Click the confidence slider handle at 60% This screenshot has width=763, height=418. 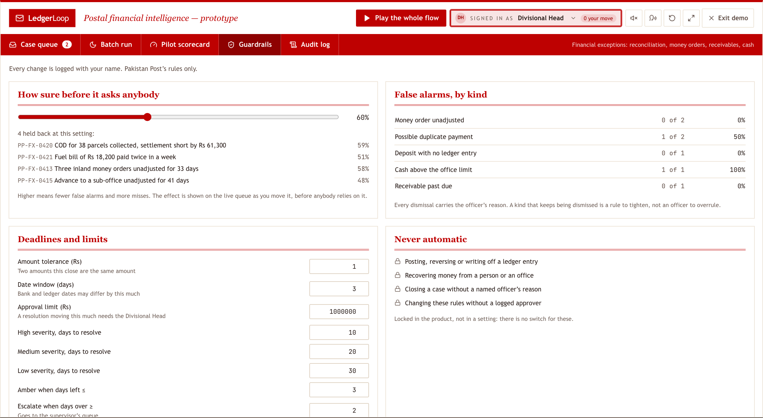pos(148,117)
